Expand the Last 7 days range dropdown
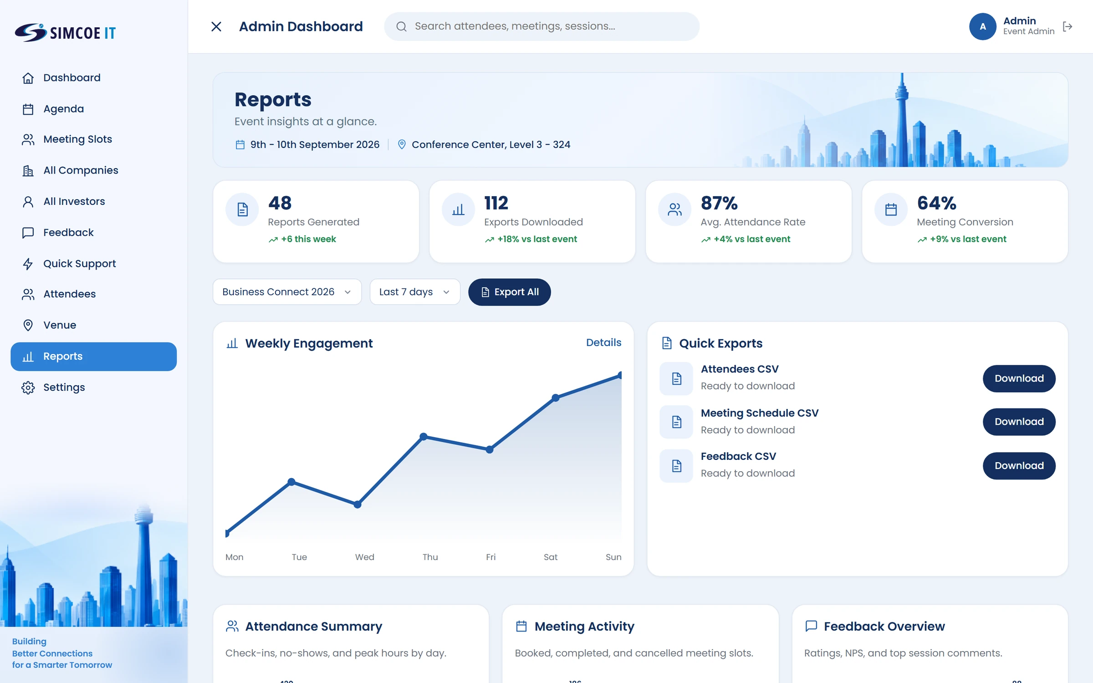This screenshot has height=683, width=1093. pyautogui.click(x=415, y=292)
